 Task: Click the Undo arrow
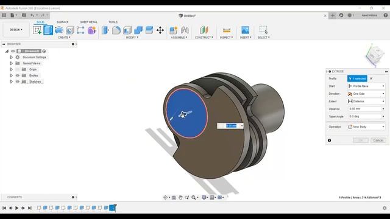32,15
